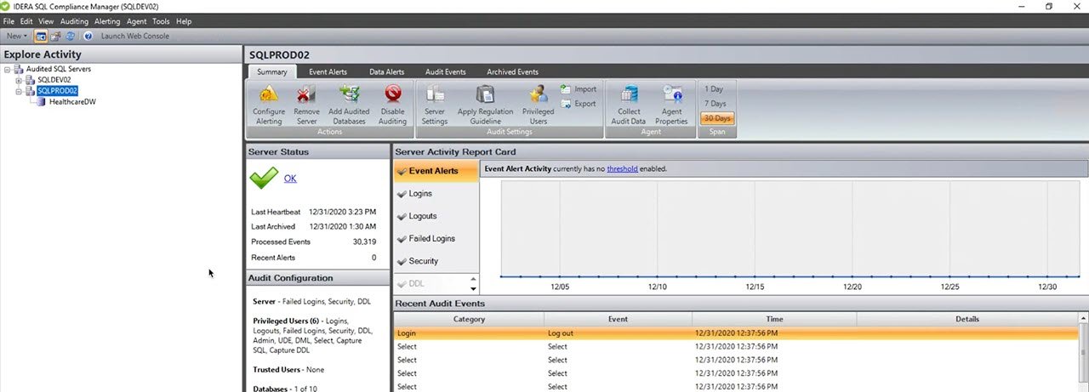Click Export audit settings
Image resolution: width=1089 pixels, height=392 pixels.
tap(579, 104)
